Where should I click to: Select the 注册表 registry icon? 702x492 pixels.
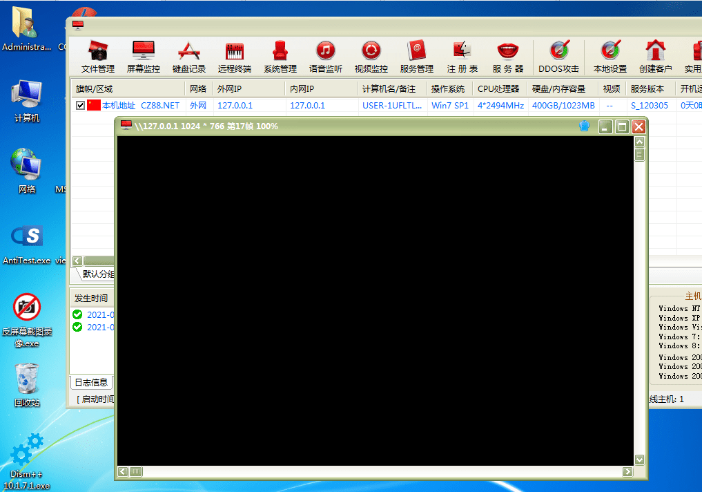[x=462, y=56]
